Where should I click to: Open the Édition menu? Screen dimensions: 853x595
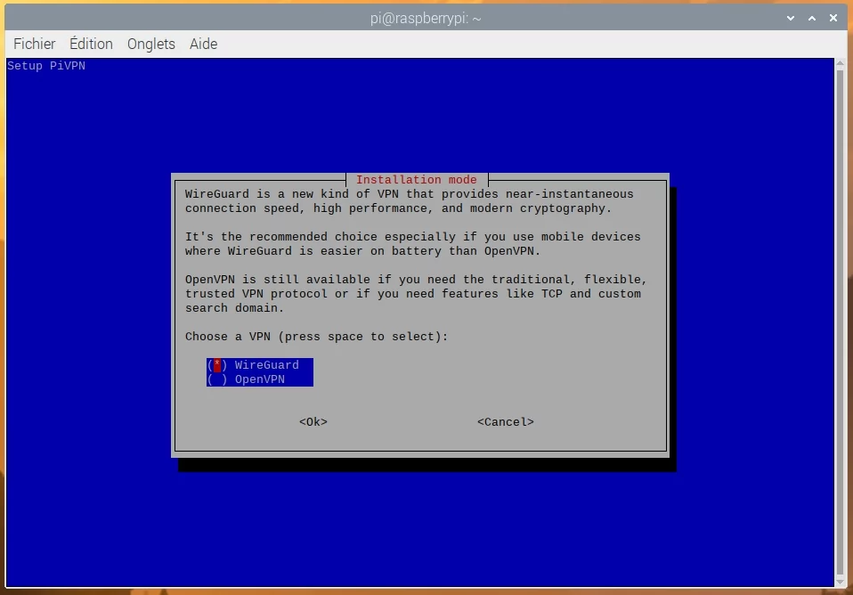pos(91,45)
